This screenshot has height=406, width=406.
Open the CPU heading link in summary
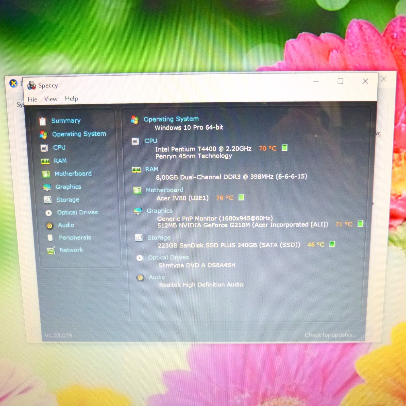click(x=151, y=141)
